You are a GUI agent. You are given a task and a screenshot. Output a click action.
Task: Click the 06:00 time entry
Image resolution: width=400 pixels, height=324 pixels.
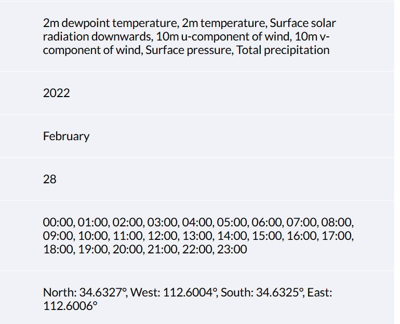(267, 223)
